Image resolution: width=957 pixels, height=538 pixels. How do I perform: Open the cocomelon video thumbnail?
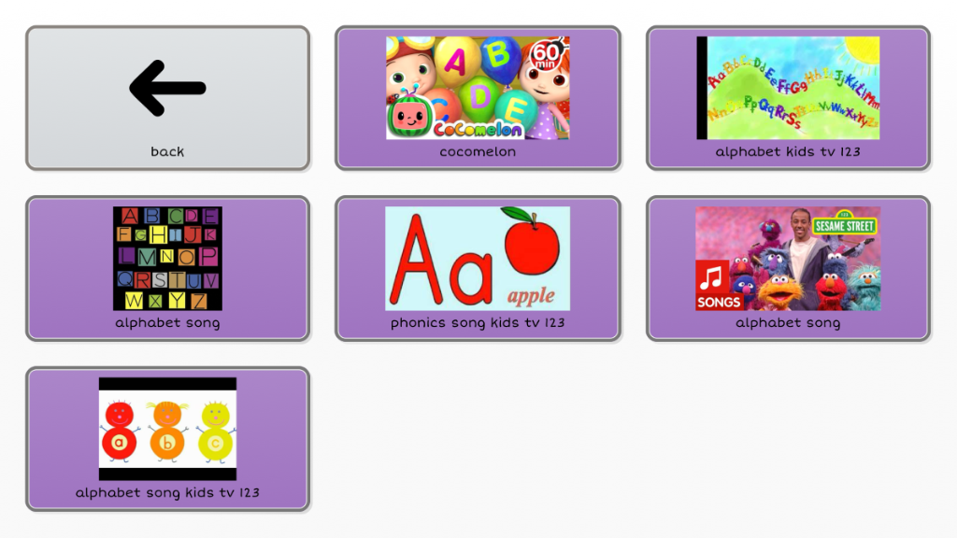click(478, 88)
